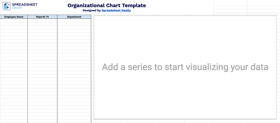Viewport: 280px width, 123px height.
Task: Select first empty cell under Department
Action: [74, 20]
